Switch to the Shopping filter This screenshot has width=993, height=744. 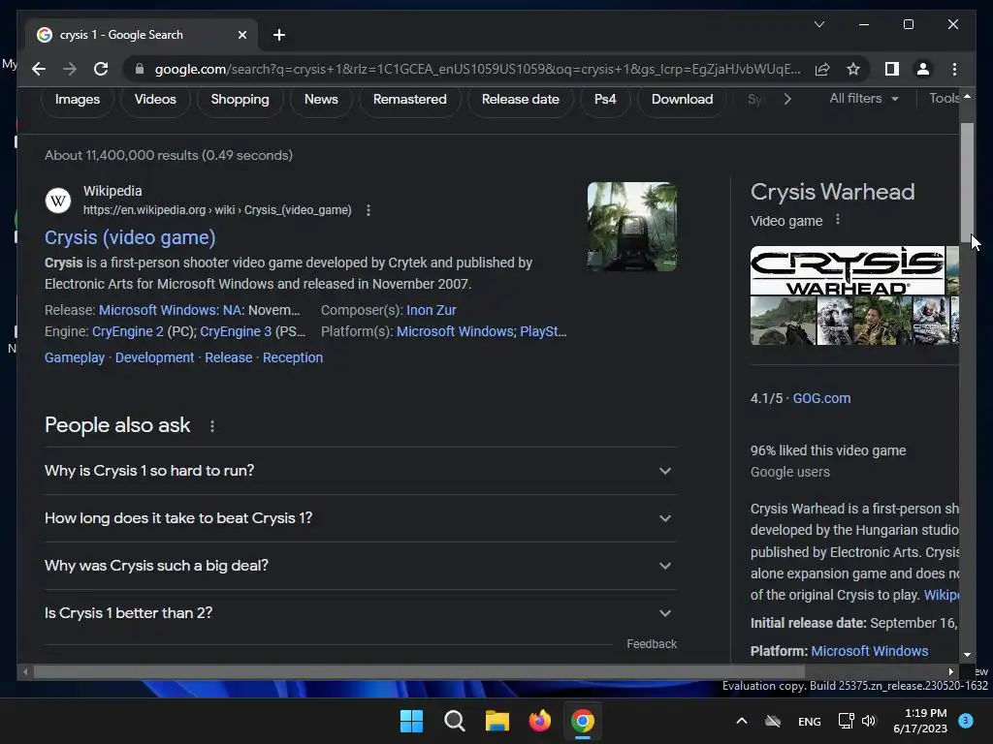coord(240,100)
